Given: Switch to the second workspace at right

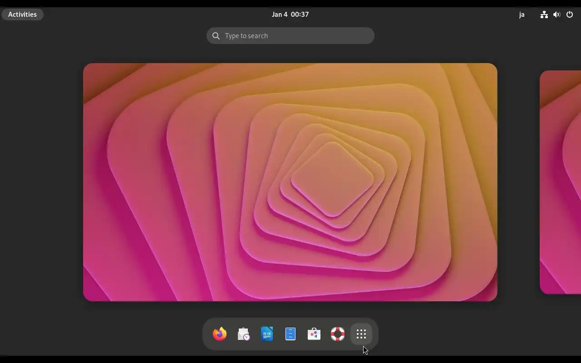Looking at the screenshot, I should point(560,182).
